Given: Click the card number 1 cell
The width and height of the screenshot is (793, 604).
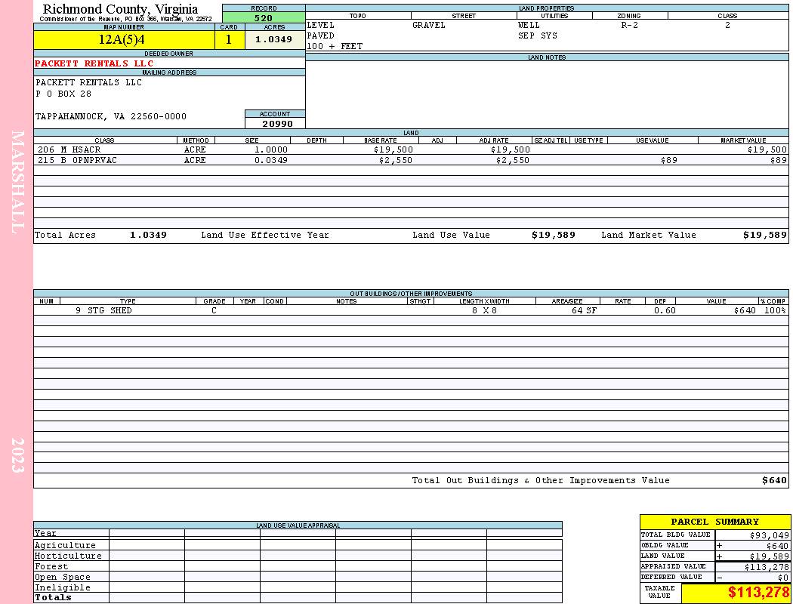Looking at the screenshot, I should [229, 39].
